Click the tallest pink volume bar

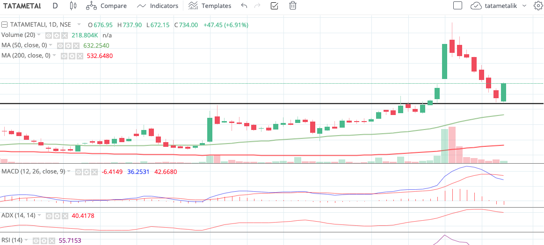coord(452,145)
